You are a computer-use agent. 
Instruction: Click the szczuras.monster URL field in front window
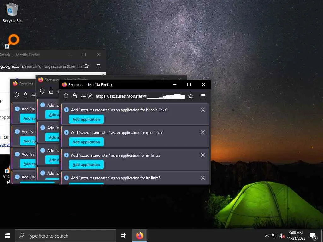point(140,96)
